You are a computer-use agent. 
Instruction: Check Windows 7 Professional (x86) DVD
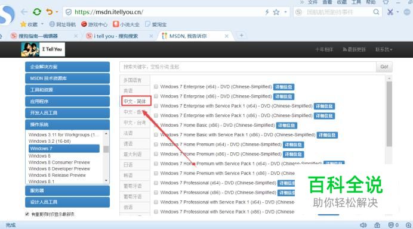coord(156,193)
